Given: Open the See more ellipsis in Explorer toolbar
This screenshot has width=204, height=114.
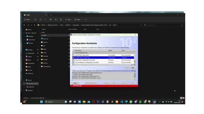Looking at the screenshot, I should [x=86, y=20].
